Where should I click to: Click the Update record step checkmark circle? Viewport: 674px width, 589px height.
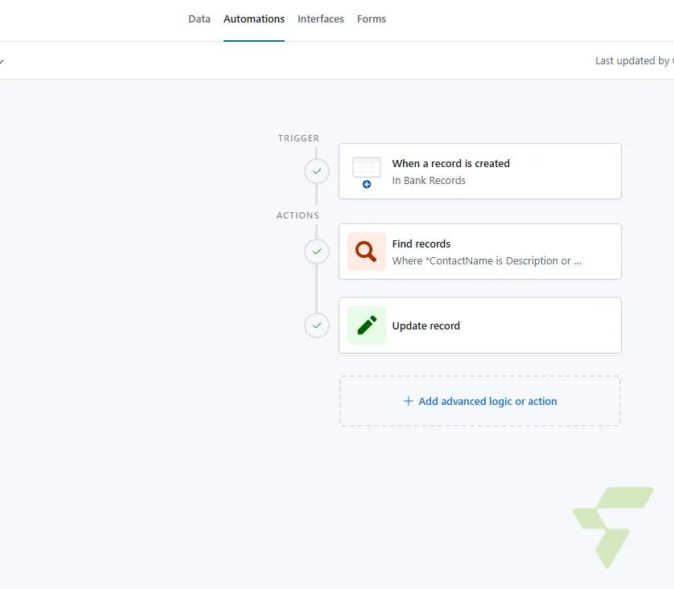(x=317, y=325)
